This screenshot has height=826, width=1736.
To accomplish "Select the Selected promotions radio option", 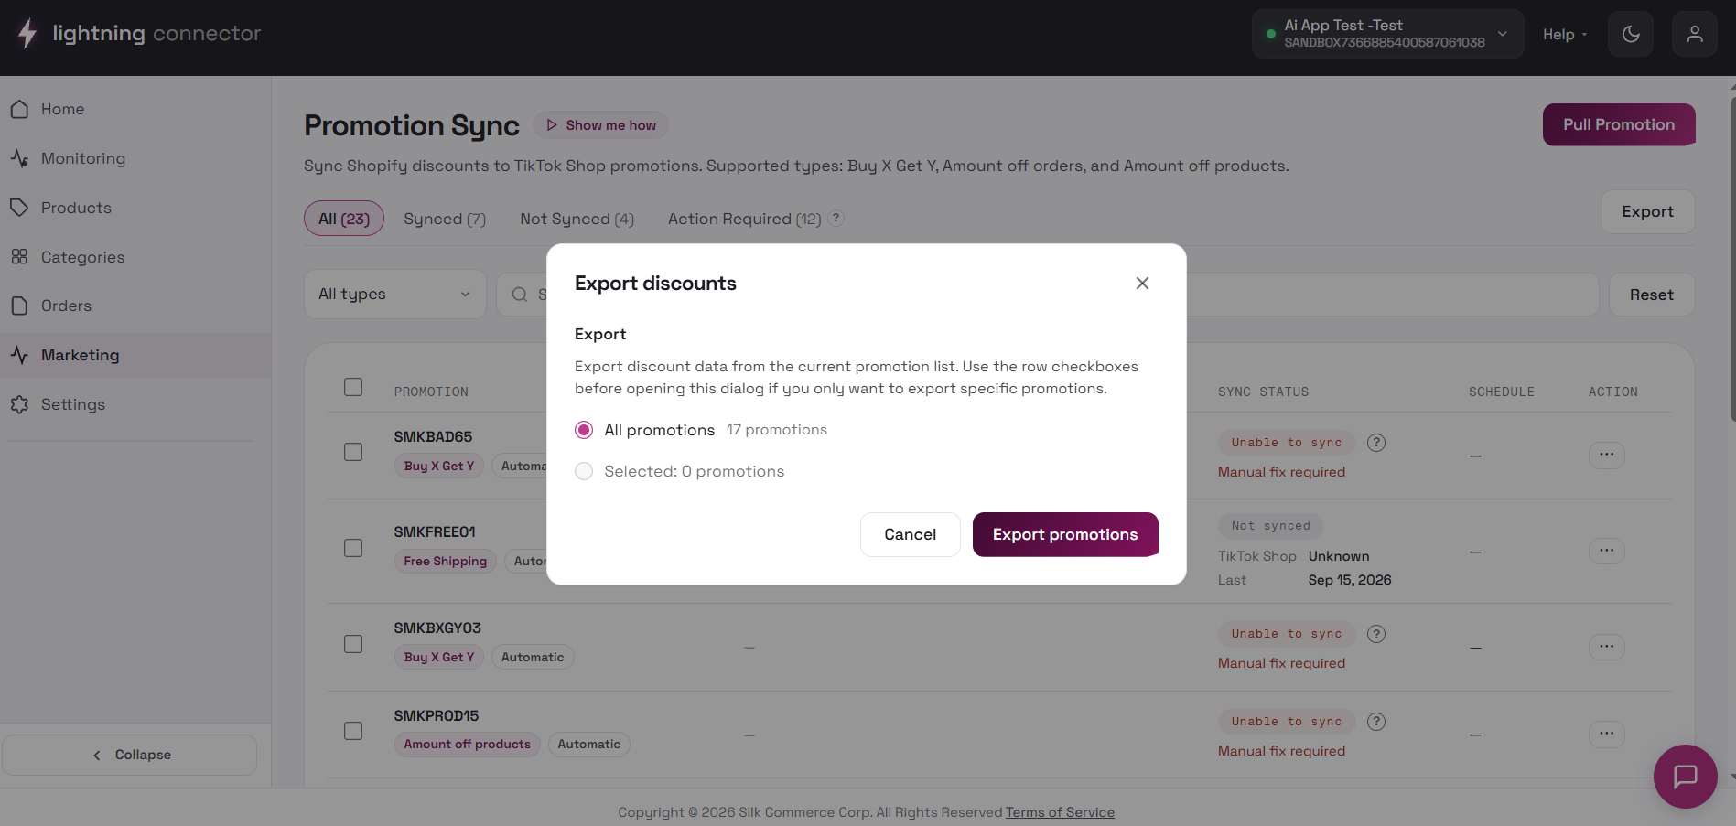I will point(584,471).
